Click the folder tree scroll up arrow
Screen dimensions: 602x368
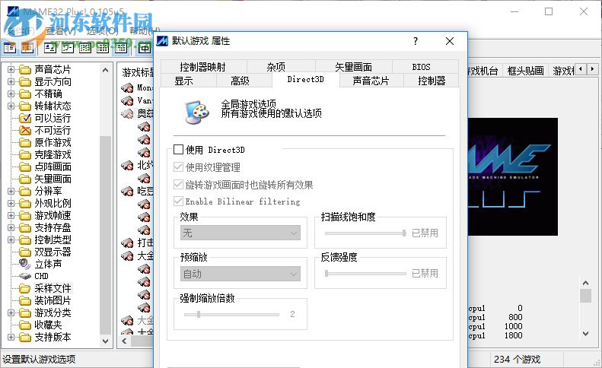(105, 70)
